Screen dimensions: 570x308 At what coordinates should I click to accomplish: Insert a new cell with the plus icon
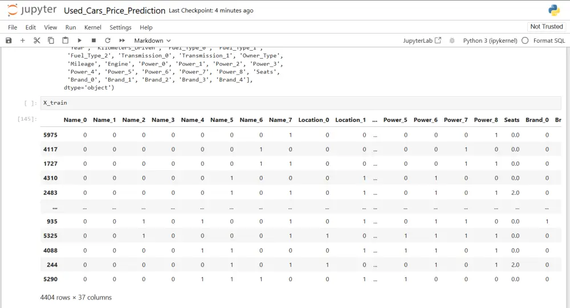(23, 40)
